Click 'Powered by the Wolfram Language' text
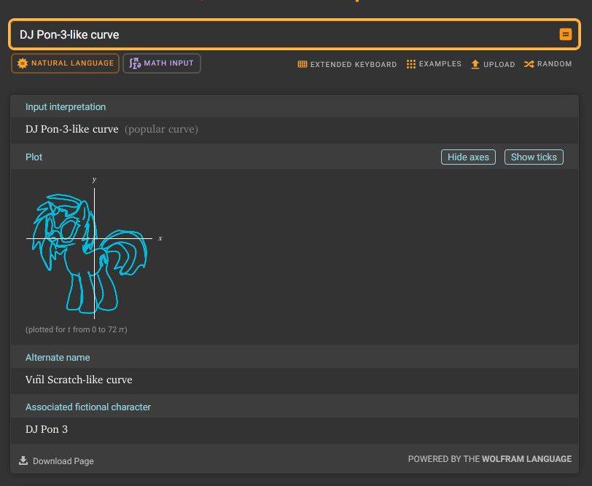The height and width of the screenshot is (486, 592). pyautogui.click(x=490, y=459)
